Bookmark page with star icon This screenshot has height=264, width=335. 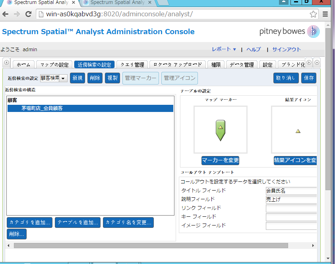click(313, 14)
